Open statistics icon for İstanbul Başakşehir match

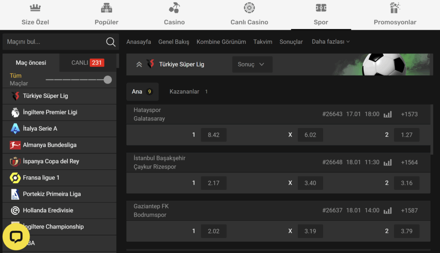point(388,163)
